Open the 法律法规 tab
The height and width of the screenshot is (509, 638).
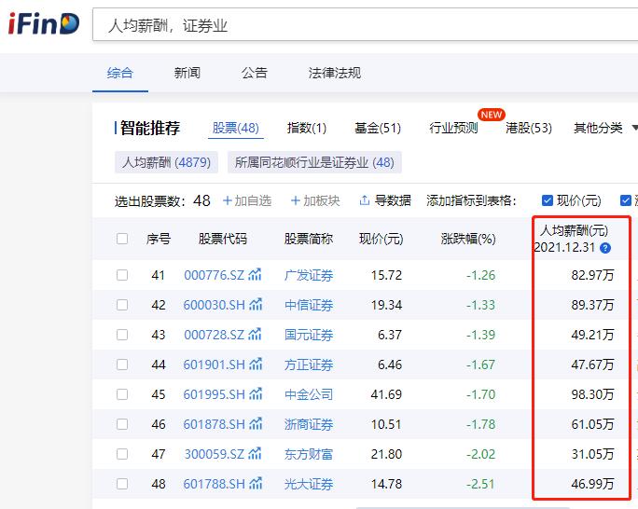(x=335, y=73)
